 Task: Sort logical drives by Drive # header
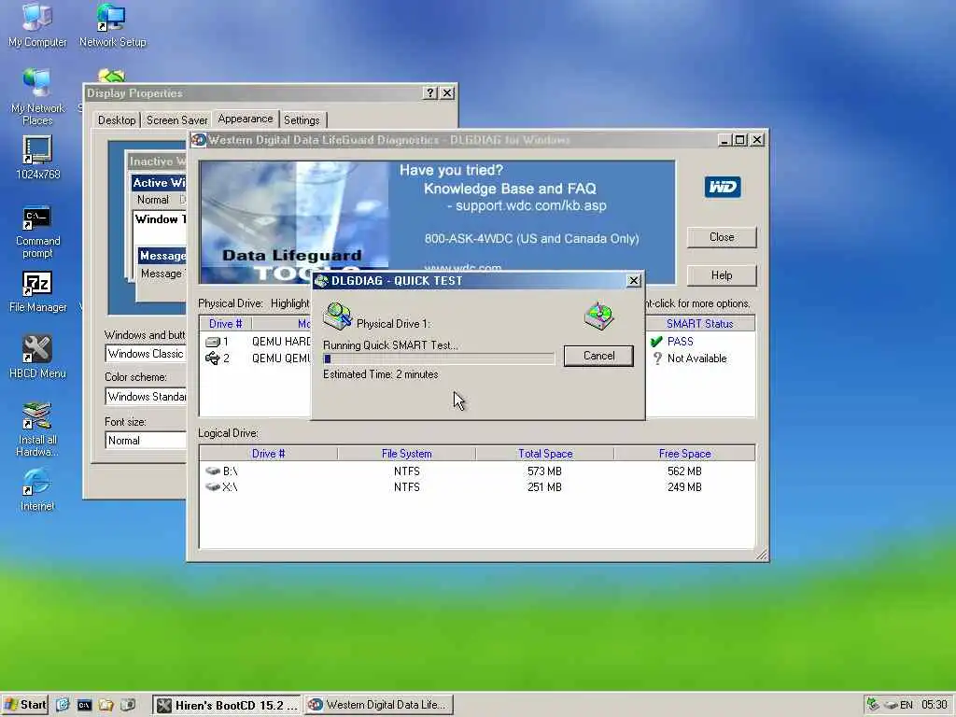click(268, 454)
